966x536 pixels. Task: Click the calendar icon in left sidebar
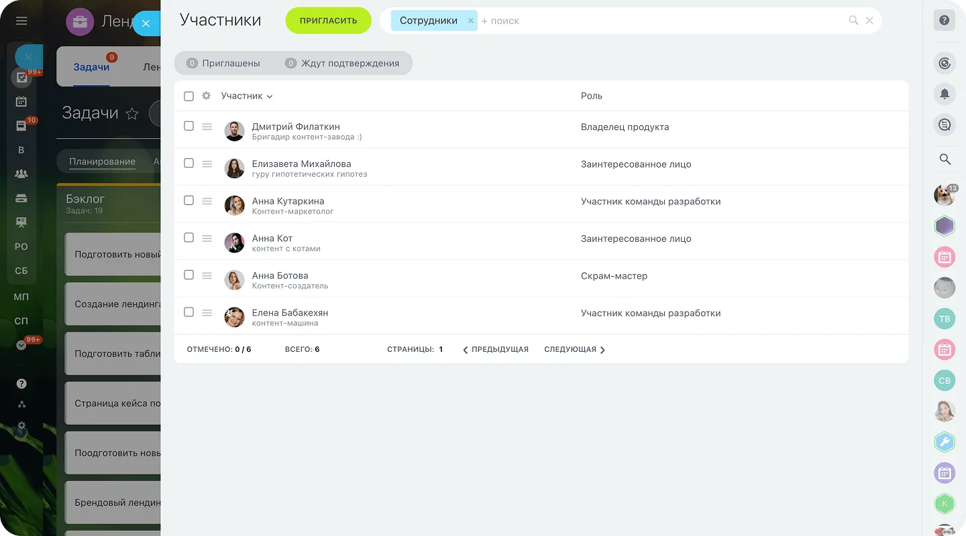(x=21, y=102)
